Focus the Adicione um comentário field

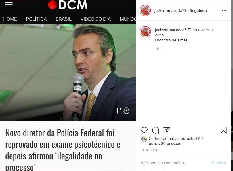[175, 163]
